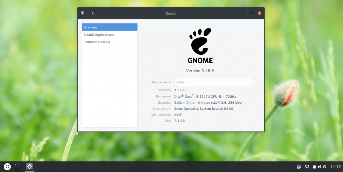Close the Details window with the red button
This screenshot has height=172, width=343.
[260, 13]
